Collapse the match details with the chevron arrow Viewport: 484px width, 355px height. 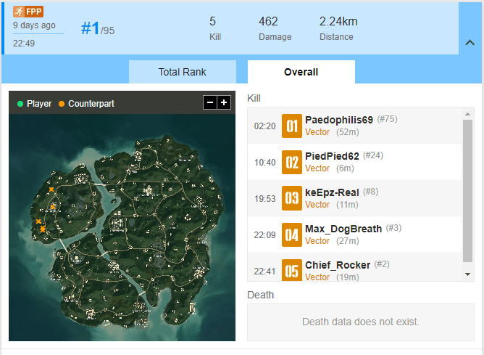[x=470, y=43]
